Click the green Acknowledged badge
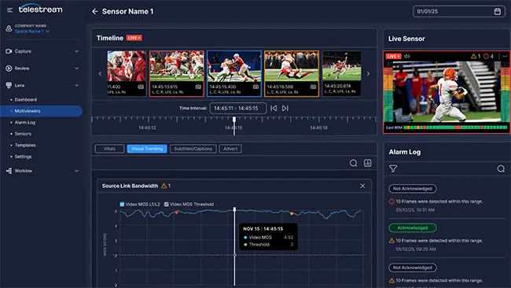The image size is (511, 288). 413,227
